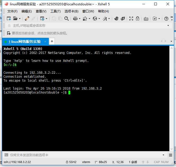This screenshot has height=167, width=176.
Task: Open the 文件(F) menu
Action: 12,11
